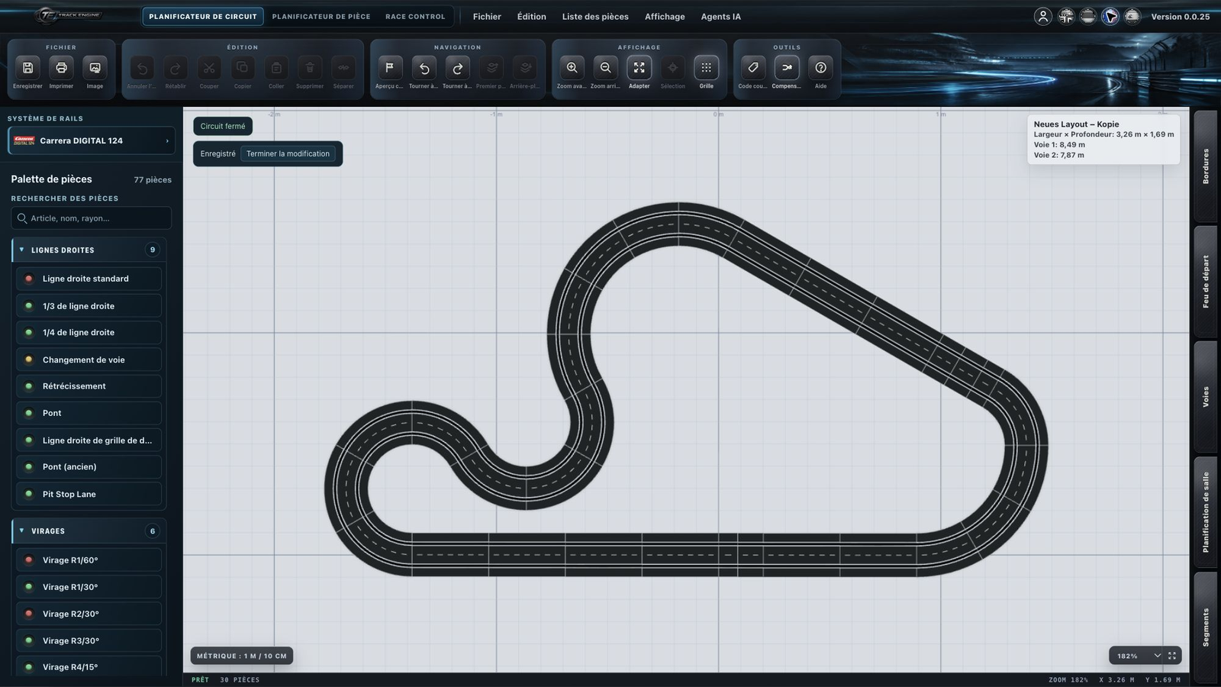
Task: Click the Imprimer printer icon
Action: click(61, 68)
